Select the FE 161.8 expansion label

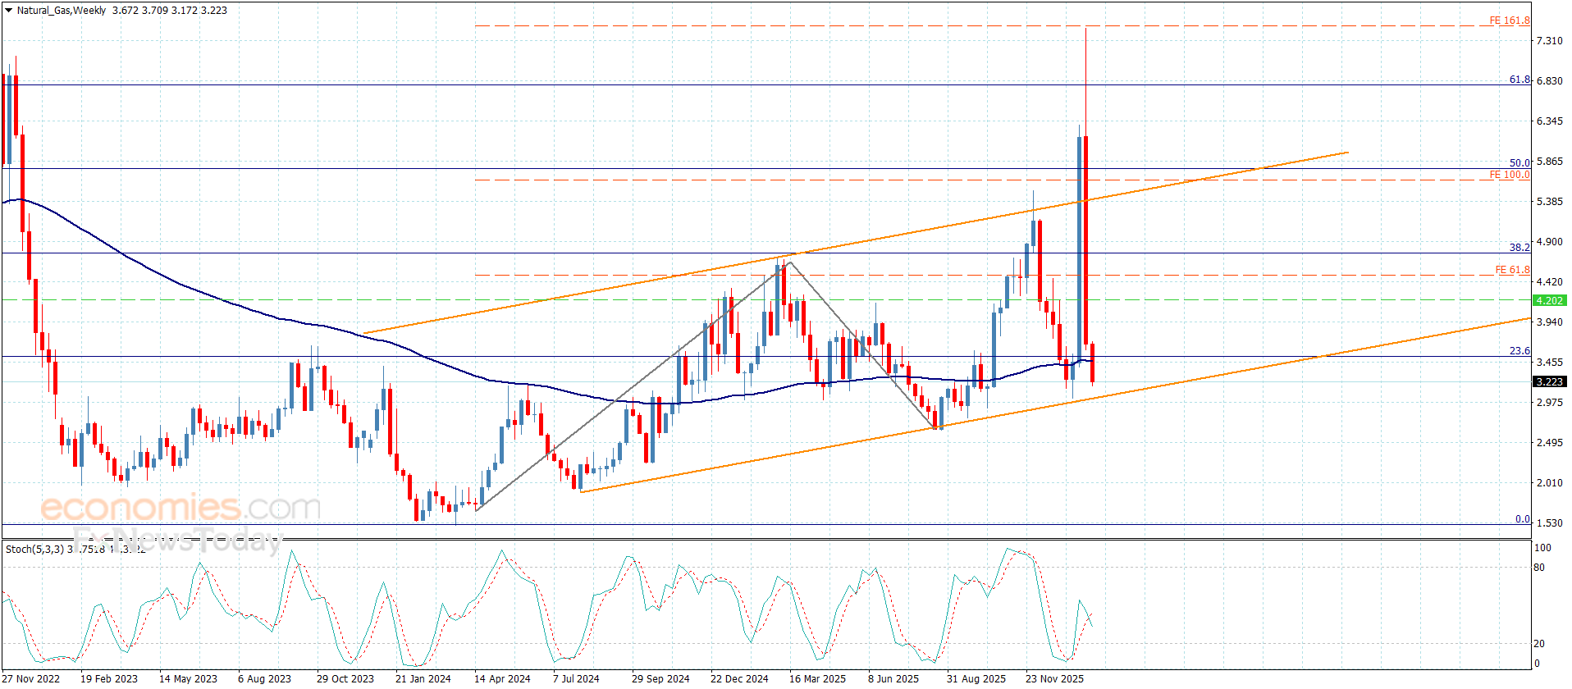[1509, 21]
